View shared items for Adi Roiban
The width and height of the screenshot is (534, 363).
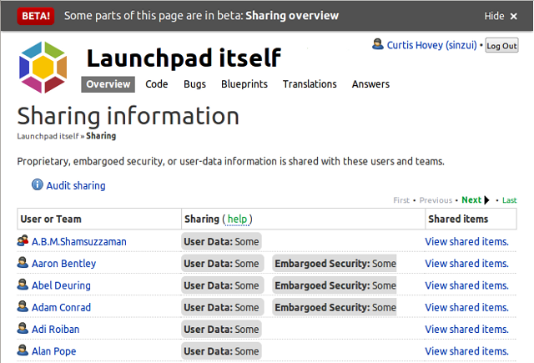click(467, 330)
